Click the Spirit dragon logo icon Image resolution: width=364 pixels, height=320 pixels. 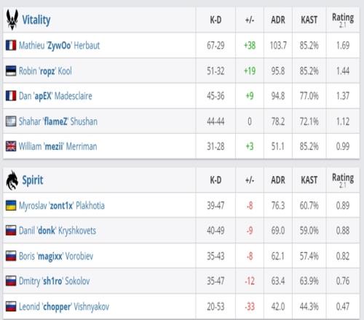coord(12,180)
